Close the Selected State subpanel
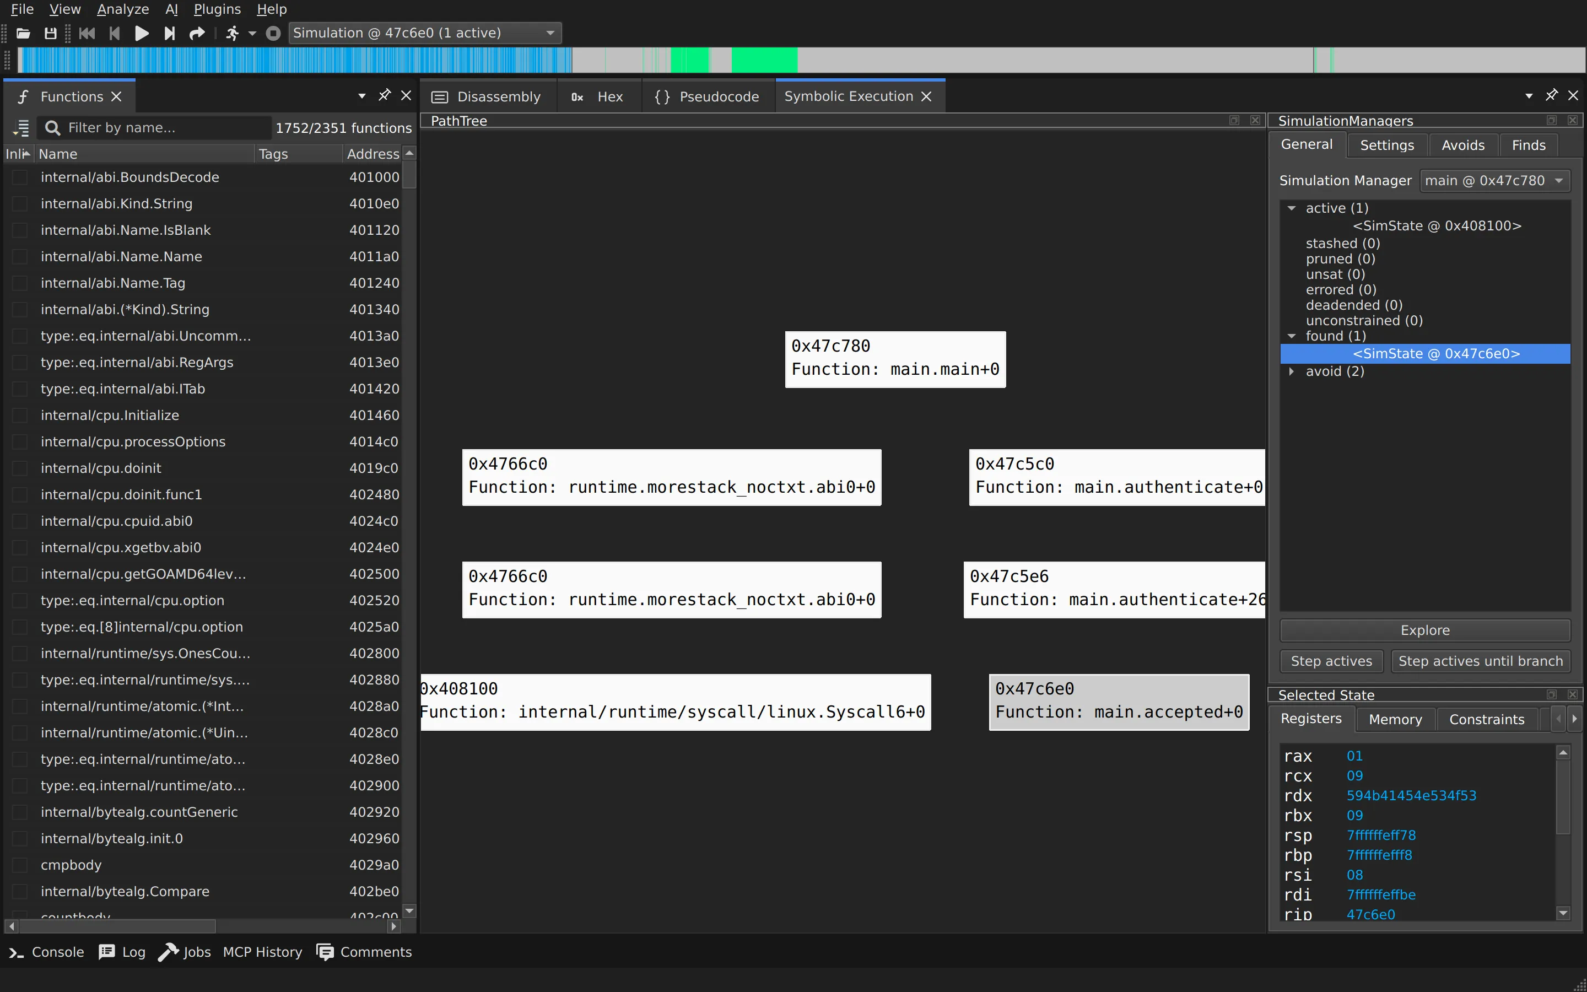Screen dimensions: 1587x992 point(1573,695)
